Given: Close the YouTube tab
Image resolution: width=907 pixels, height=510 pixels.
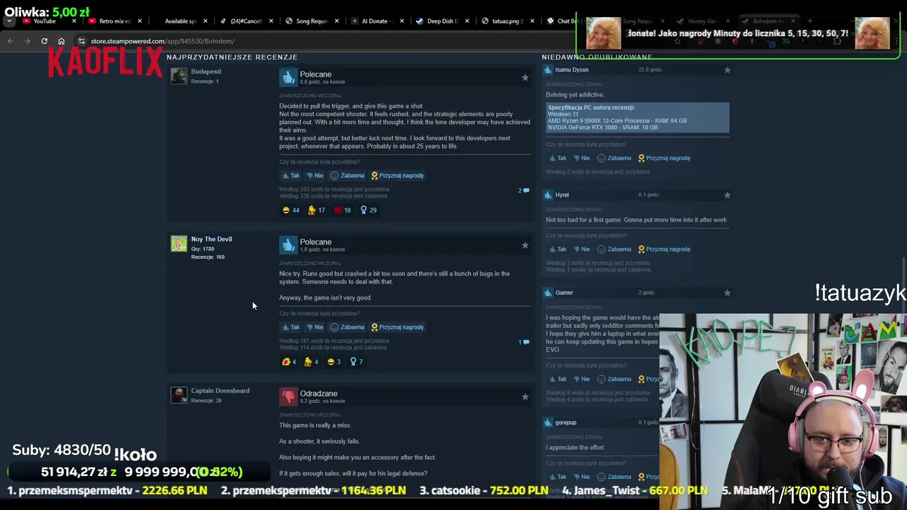Looking at the screenshot, I should [74, 21].
